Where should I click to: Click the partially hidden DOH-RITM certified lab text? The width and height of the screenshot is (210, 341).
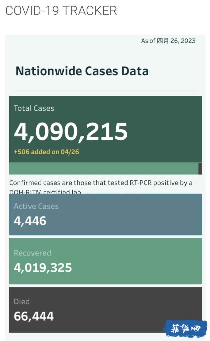point(45,192)
